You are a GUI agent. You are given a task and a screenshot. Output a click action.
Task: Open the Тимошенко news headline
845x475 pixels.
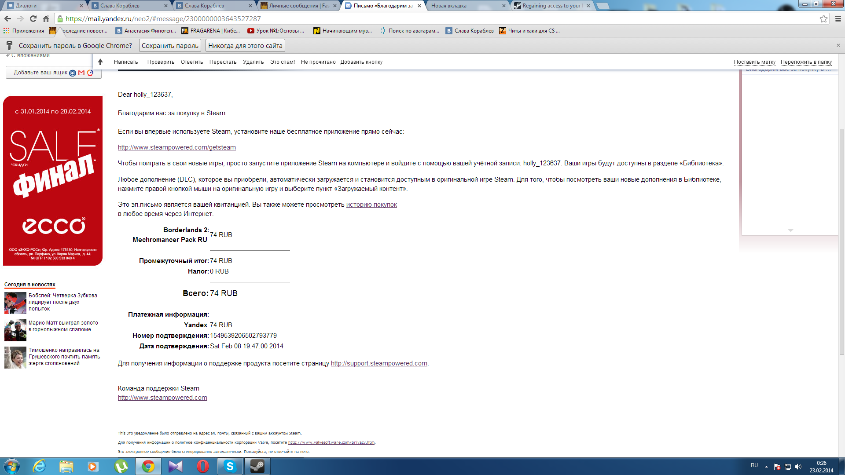point(64,357)
